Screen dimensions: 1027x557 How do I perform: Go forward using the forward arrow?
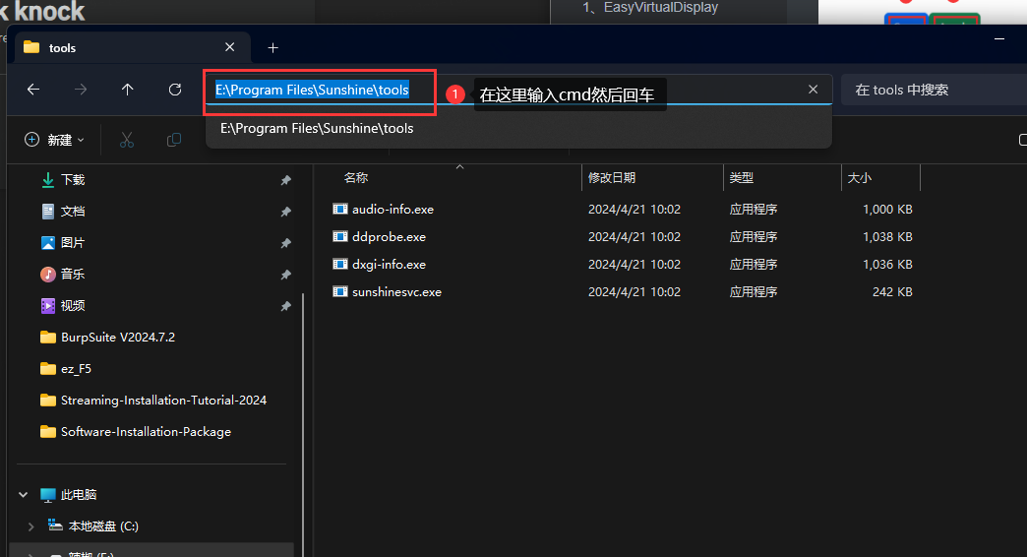point(81,90)
